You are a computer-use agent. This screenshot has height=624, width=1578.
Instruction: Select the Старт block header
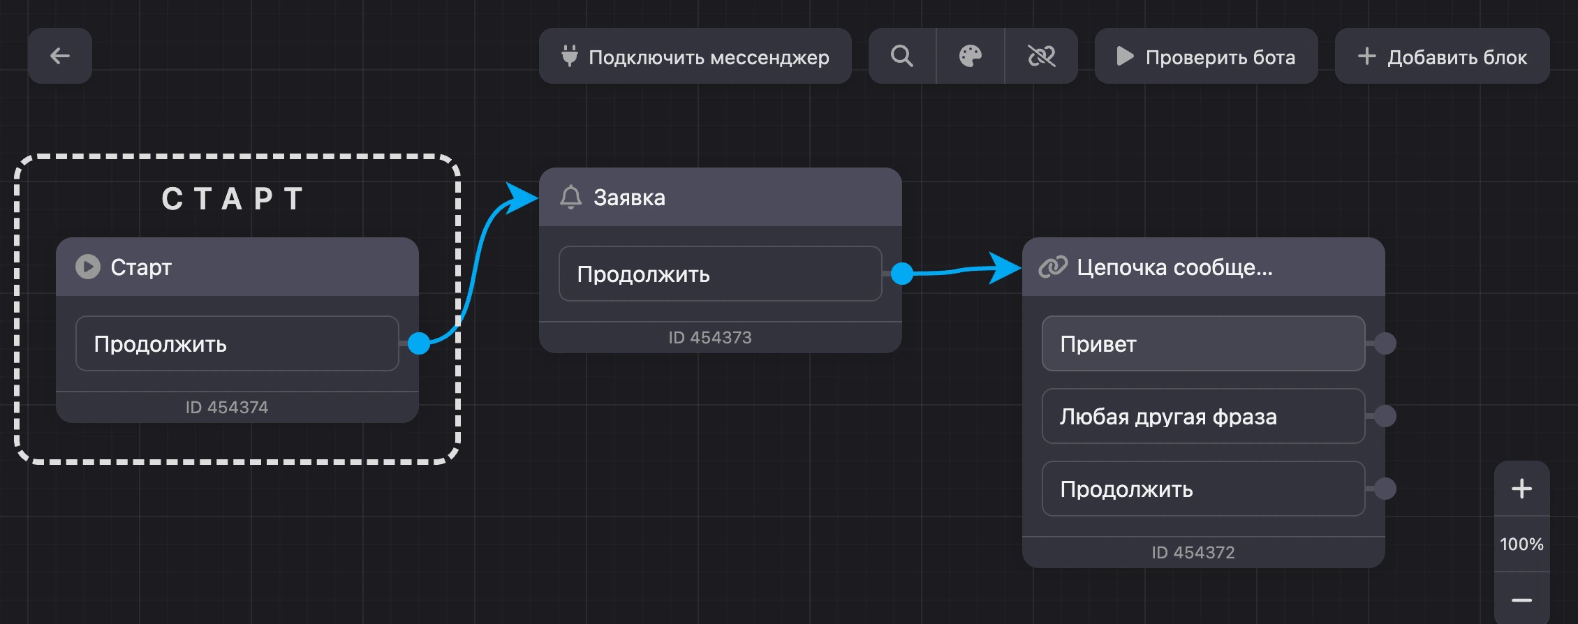[237, 267]
